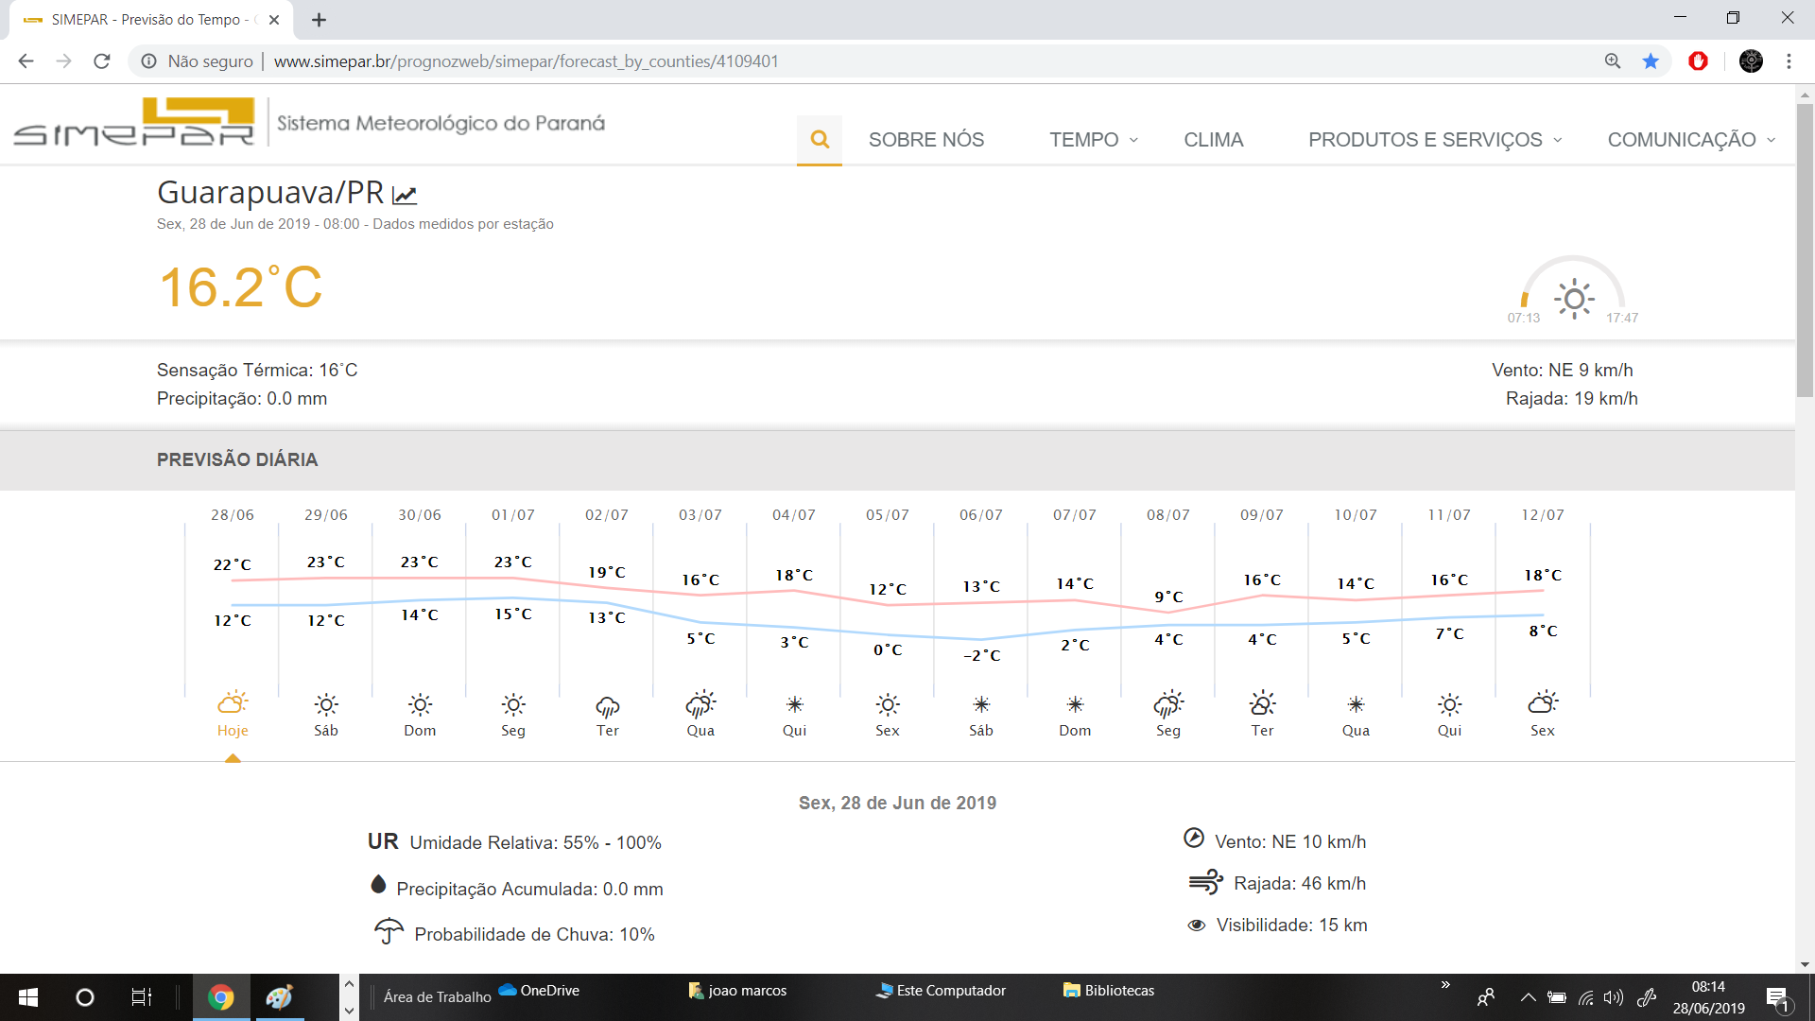Open the SOBRE NÓS menu item

coord(926,140)
